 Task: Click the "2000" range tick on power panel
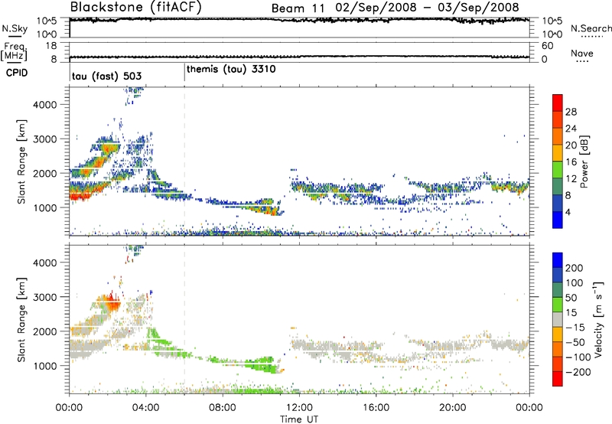point(45,173)
